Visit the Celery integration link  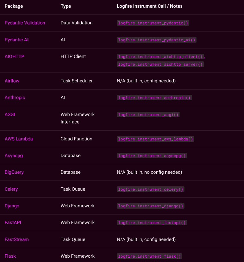click(11, 189)
